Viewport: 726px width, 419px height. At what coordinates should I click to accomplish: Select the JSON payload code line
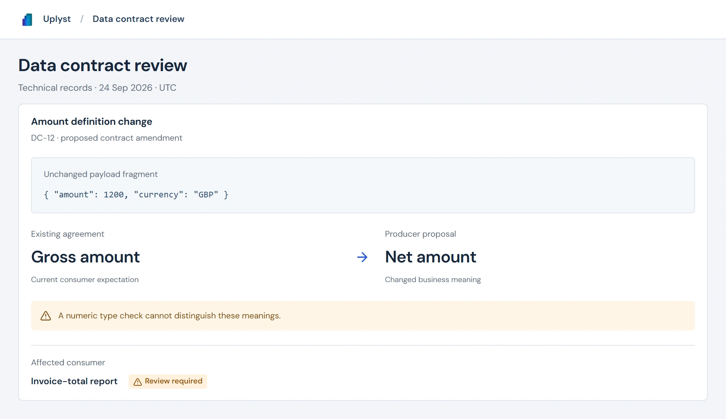(x=136, y=195)
